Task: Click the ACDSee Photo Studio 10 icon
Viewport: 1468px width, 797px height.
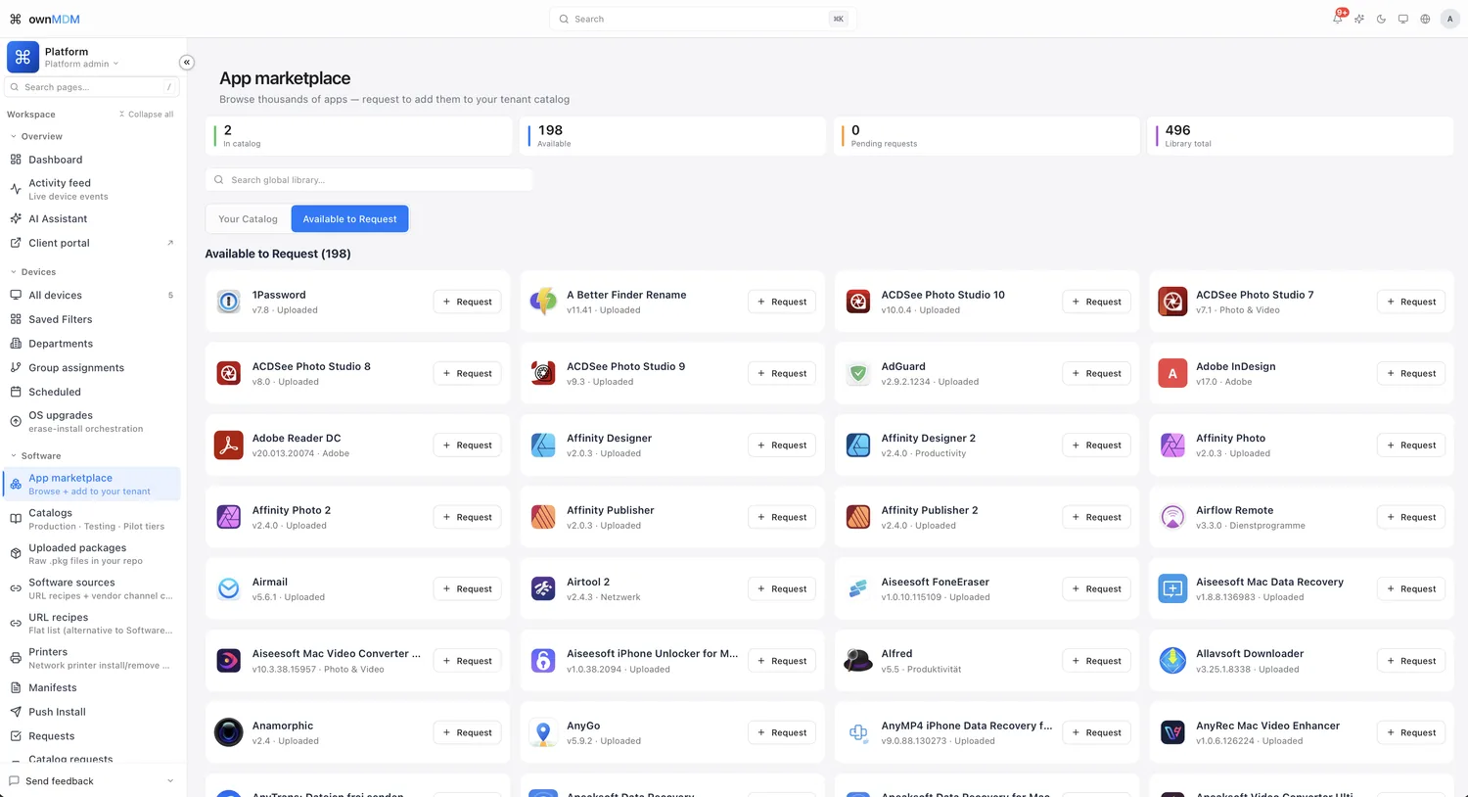Action: click(858, 302)
